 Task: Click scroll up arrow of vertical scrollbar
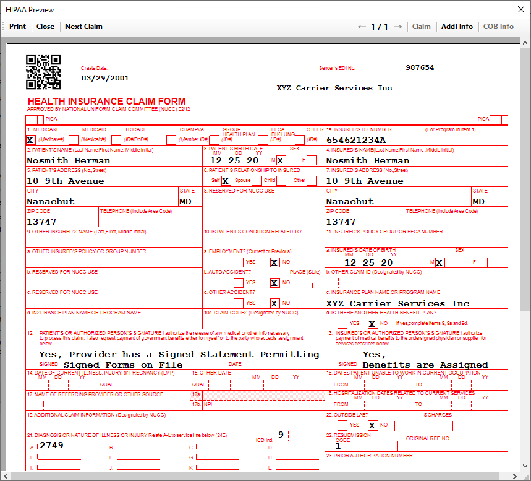525,43
